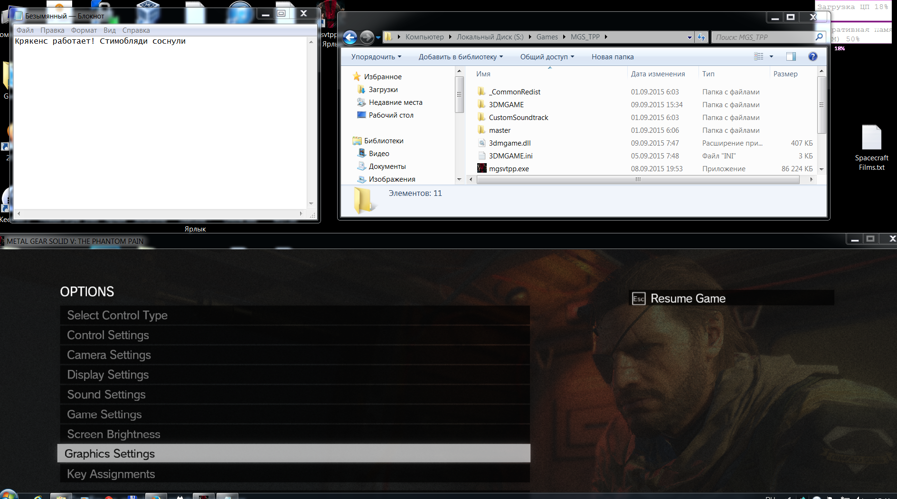Image resolution: width=897 pixels, height=499 pixels.
Task: Expand breadcrumb arrow after Компьютер
Action: [450, 37]
